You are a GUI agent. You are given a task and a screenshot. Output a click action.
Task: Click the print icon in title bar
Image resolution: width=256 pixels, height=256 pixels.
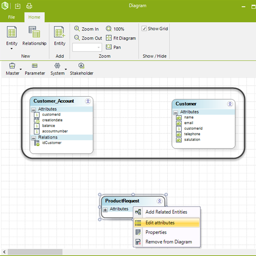(x=29, y=6)
